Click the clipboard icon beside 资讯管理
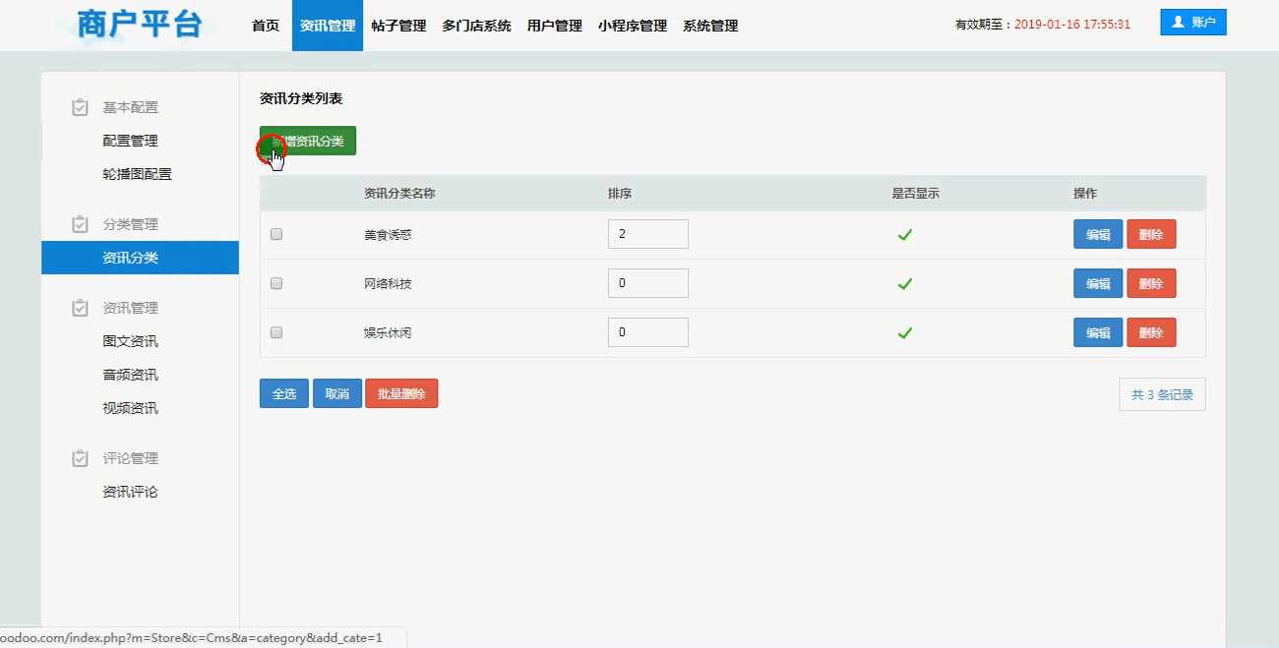 [81, 308]
